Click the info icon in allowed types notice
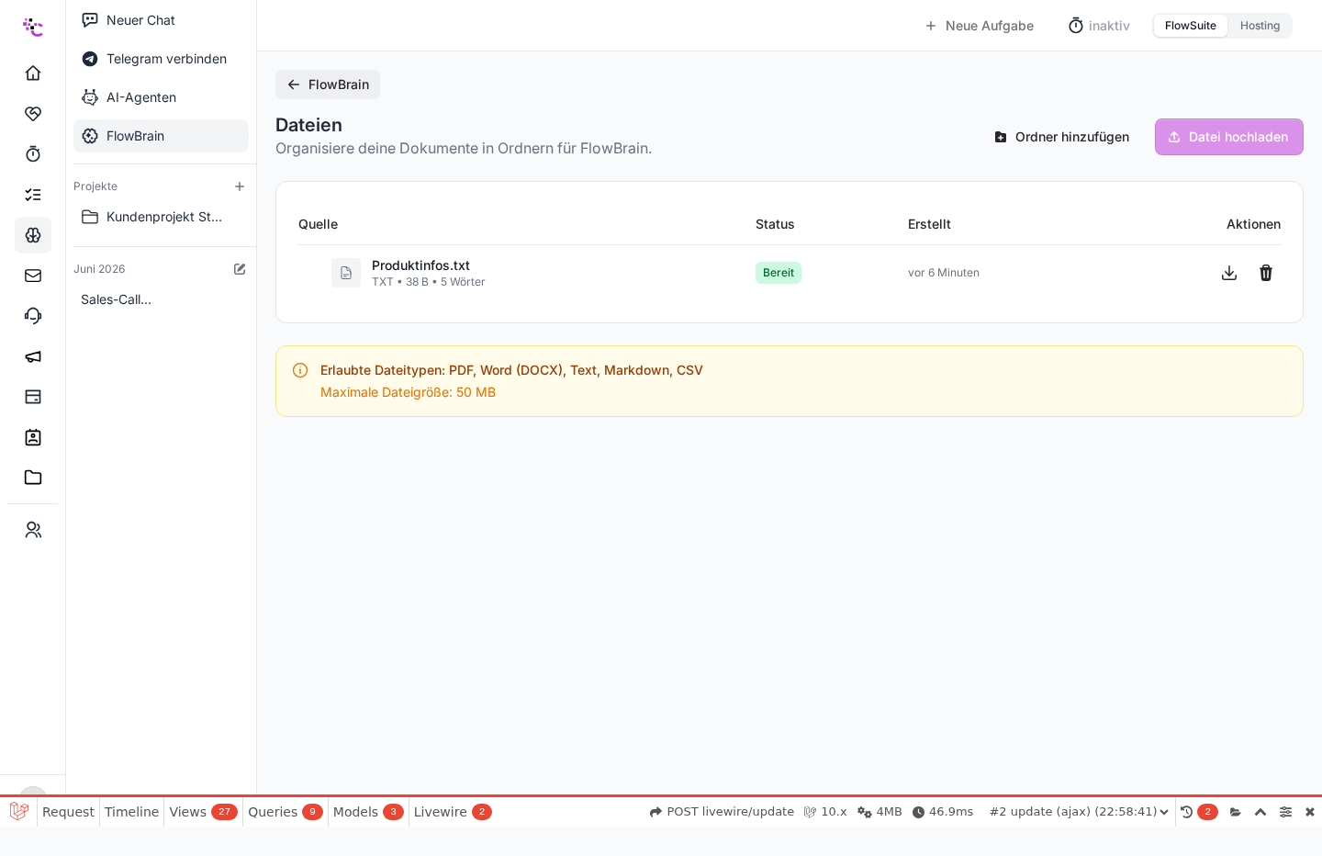This screenshot has height=856, width=1322. click(300, 370)
